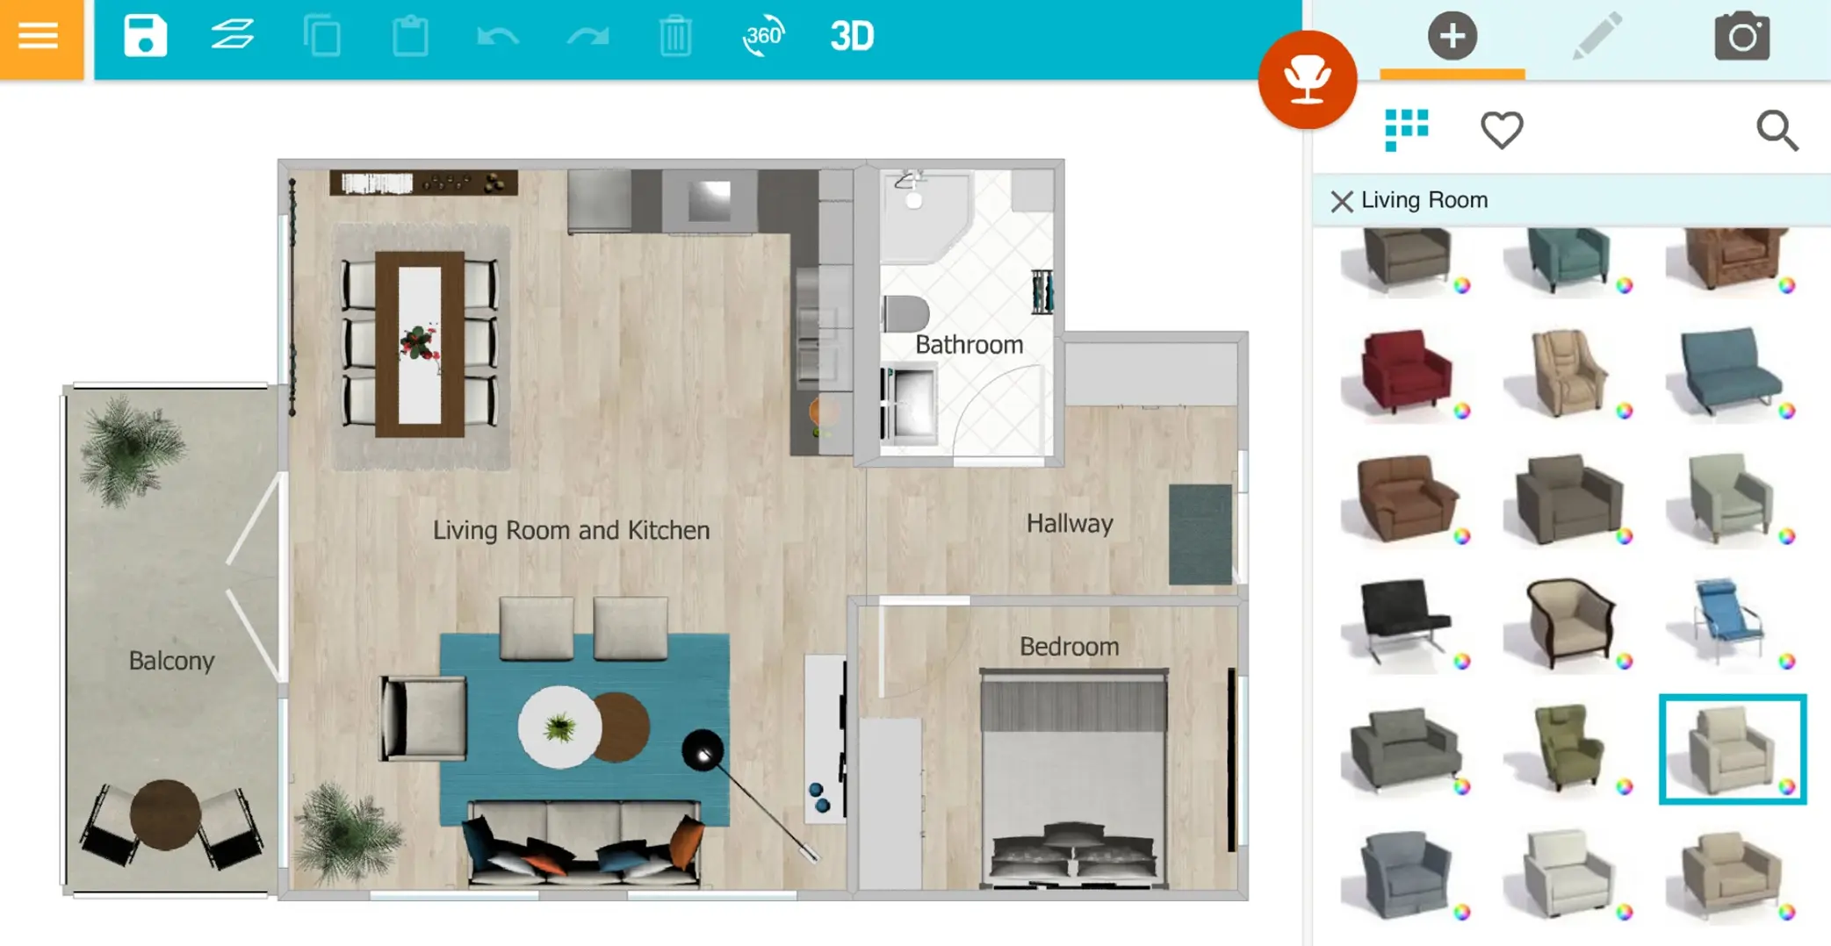Undo the last action
Screen dimensions: 1831x946
[x=498, y=36]
